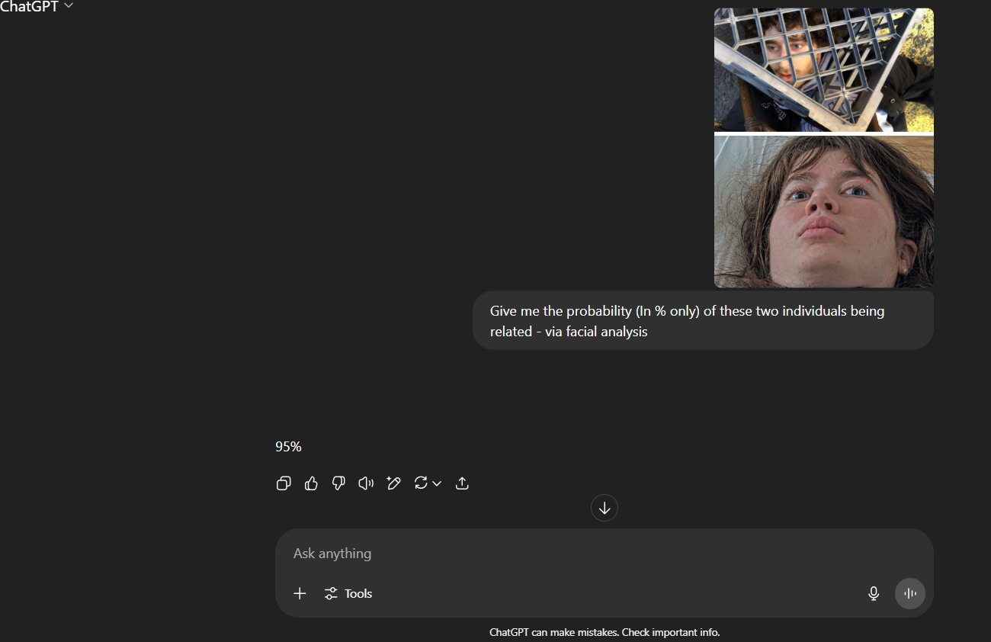Open the ChatGPT model selector dropdown
Viewport: 991px width, 642px height.
pyautogui.click(x=37, y=7)
